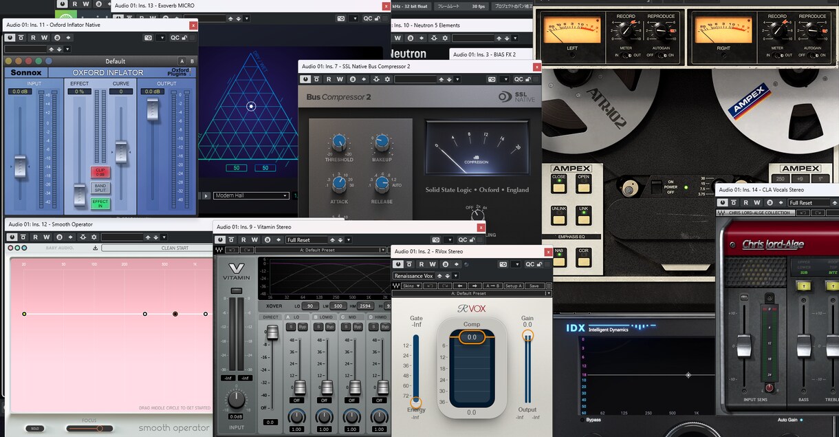Image resolution: width=839 pixels, height=437 pixels.
Task: Click the QC button in Oxford Inflator window
Action: click(x=175, y=38)
